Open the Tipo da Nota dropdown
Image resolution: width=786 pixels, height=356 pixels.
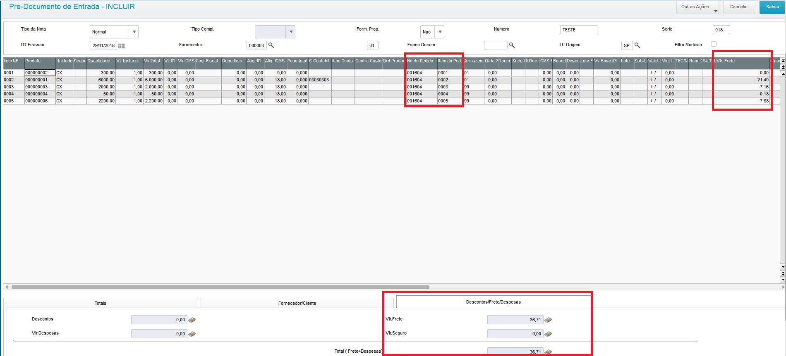click(x=134, y=32)
